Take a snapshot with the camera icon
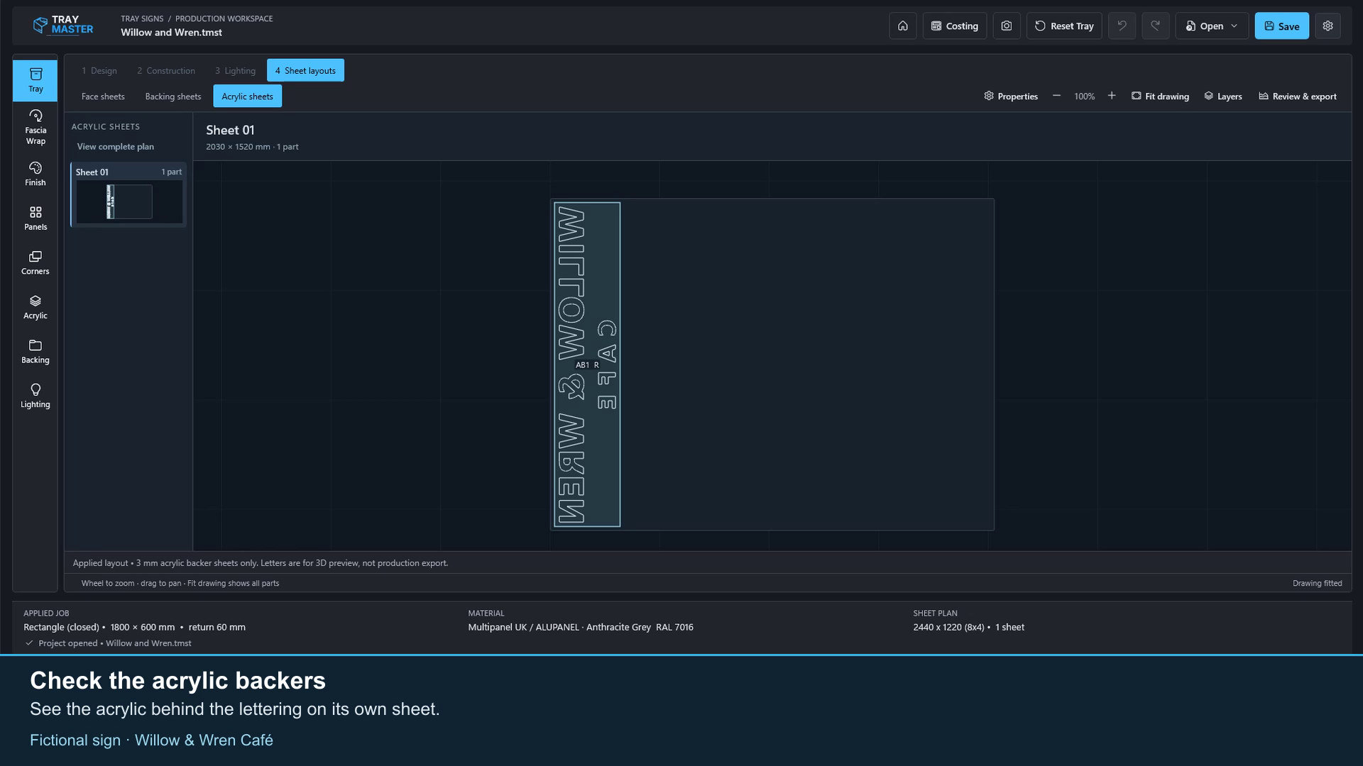The image size is (1363, 766). (1006, 26)
